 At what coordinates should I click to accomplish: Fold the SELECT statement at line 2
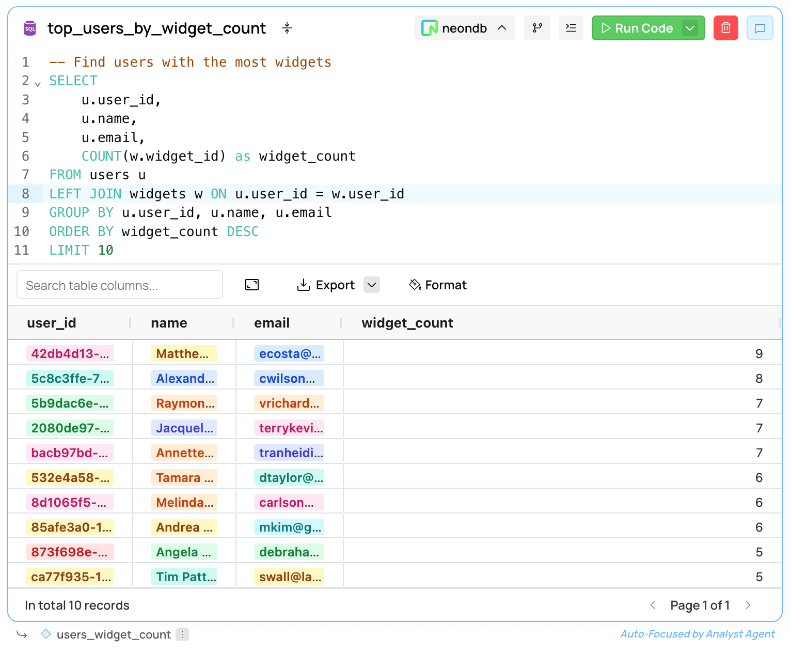38,83
